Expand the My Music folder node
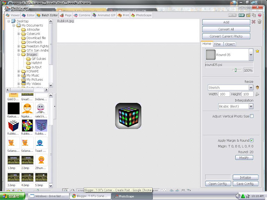The image size is (267, 200). 19,75
